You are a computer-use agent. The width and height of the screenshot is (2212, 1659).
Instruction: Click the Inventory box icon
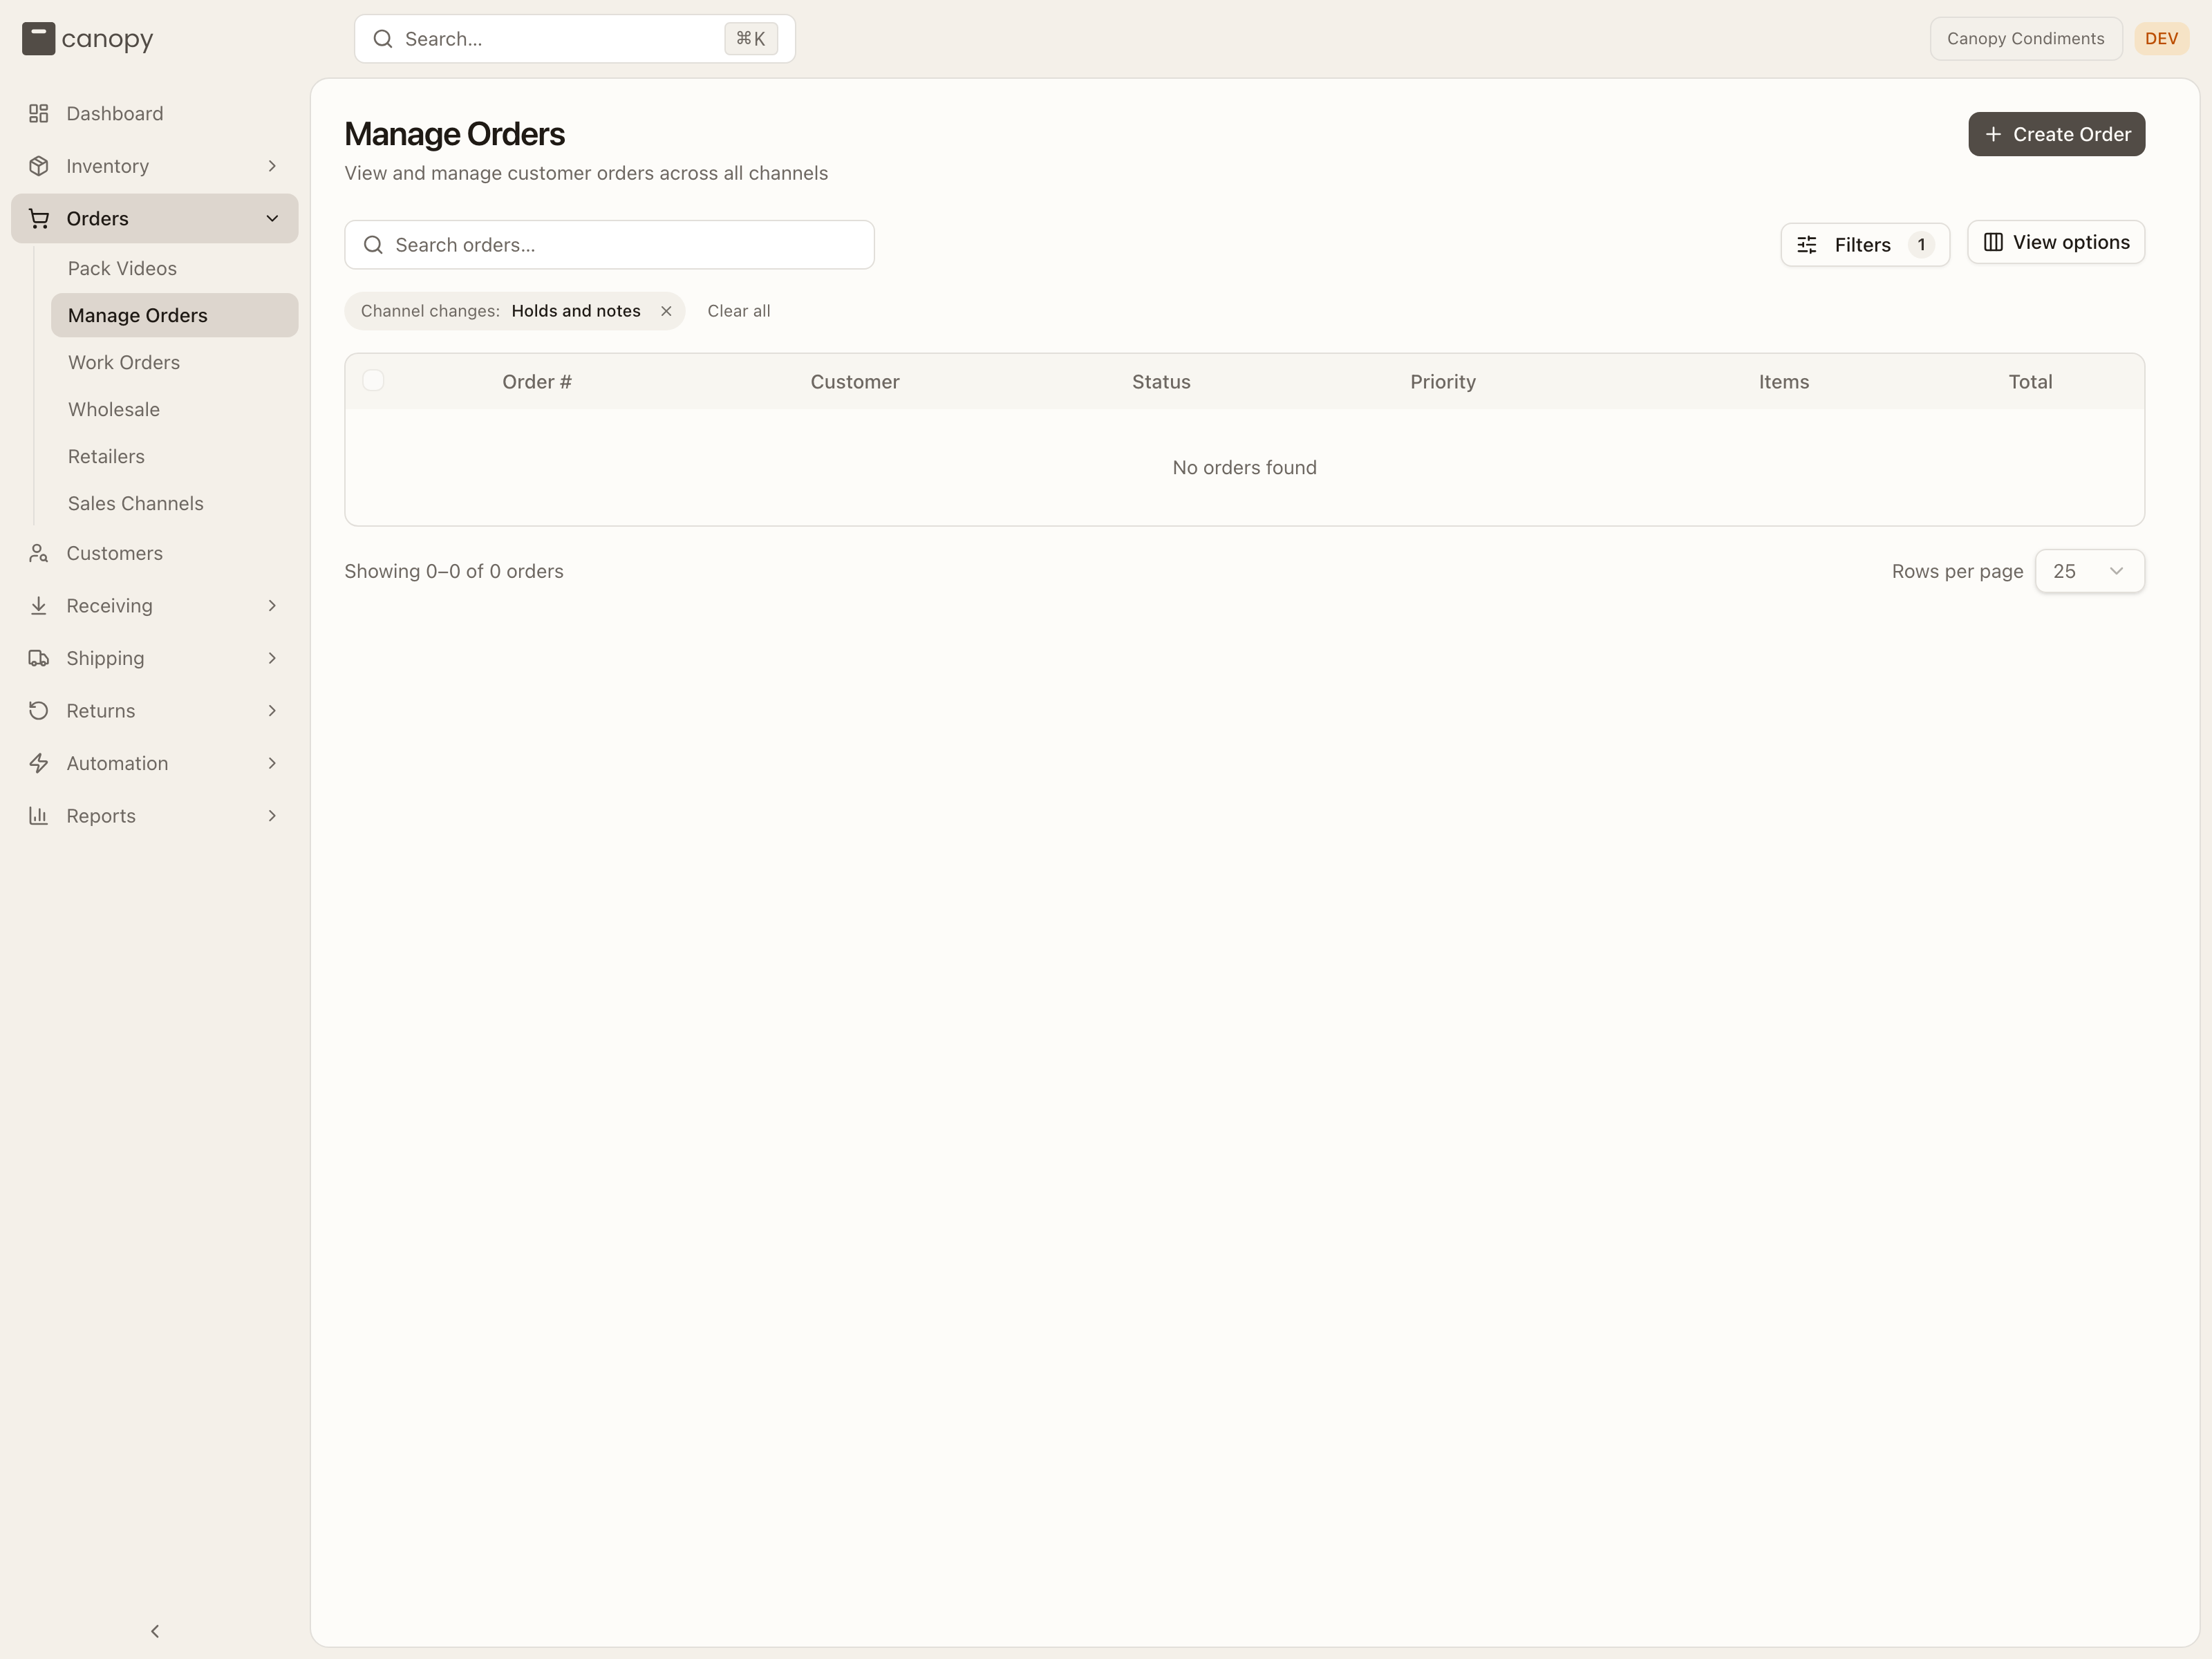[39, 166]
